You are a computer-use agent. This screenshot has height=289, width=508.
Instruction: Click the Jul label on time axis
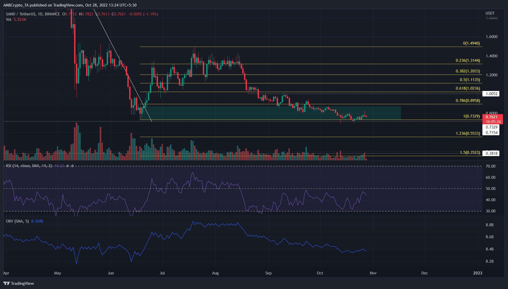(162, 273)
